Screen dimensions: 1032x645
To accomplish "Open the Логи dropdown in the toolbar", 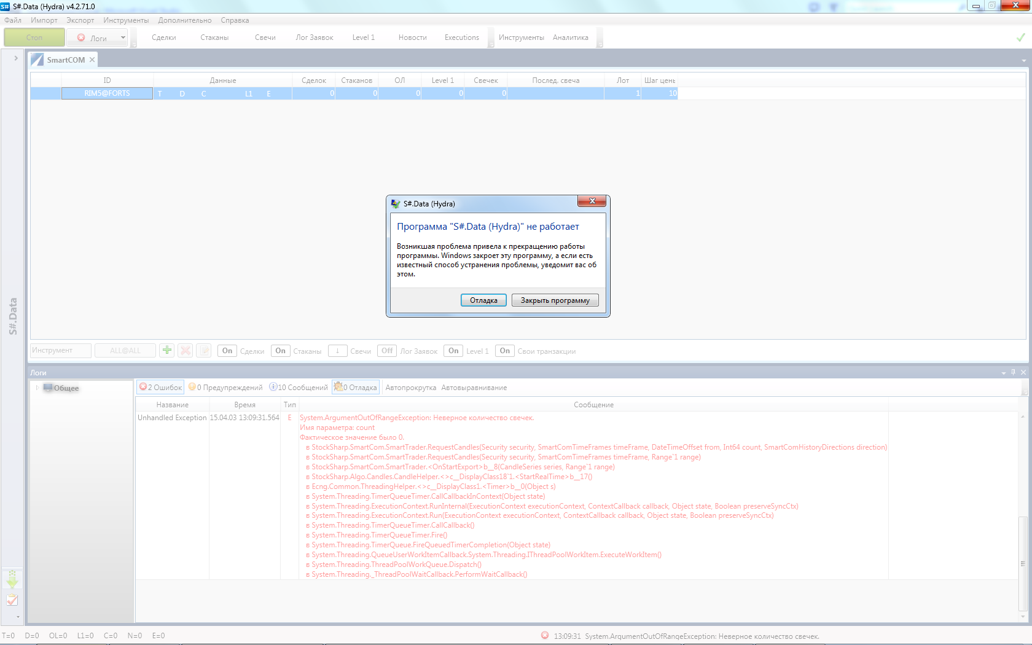I will pyautogui.click(x=123, y=37).
